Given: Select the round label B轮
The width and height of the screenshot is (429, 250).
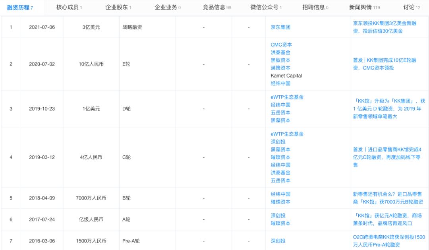Looking at the screenshot, I should click(x=126, y=198).
